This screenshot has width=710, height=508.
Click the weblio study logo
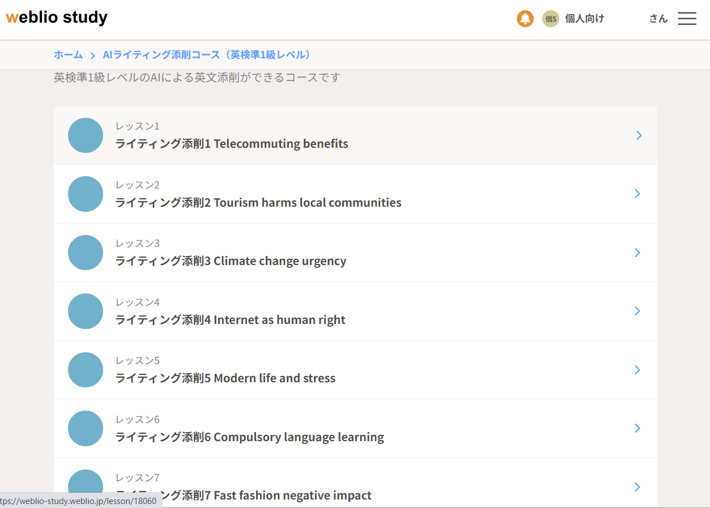click(56, 18)
